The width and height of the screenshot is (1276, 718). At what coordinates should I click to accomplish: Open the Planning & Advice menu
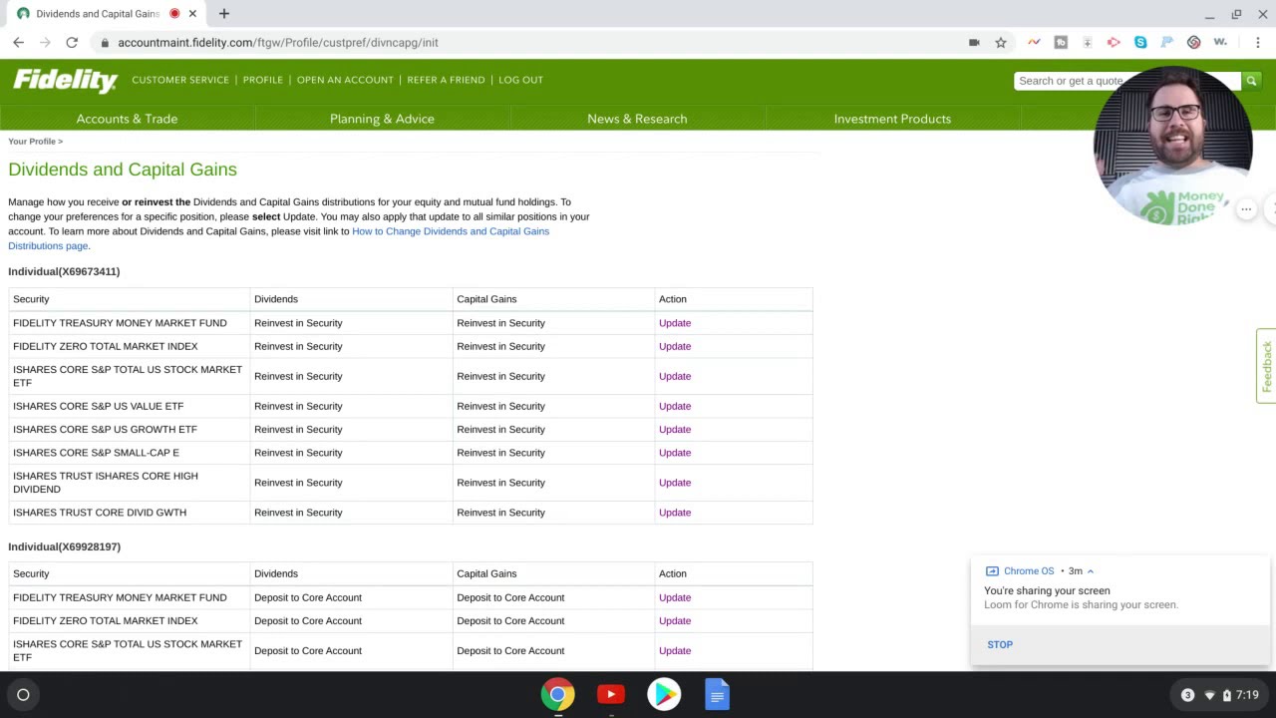pos(382,119)
